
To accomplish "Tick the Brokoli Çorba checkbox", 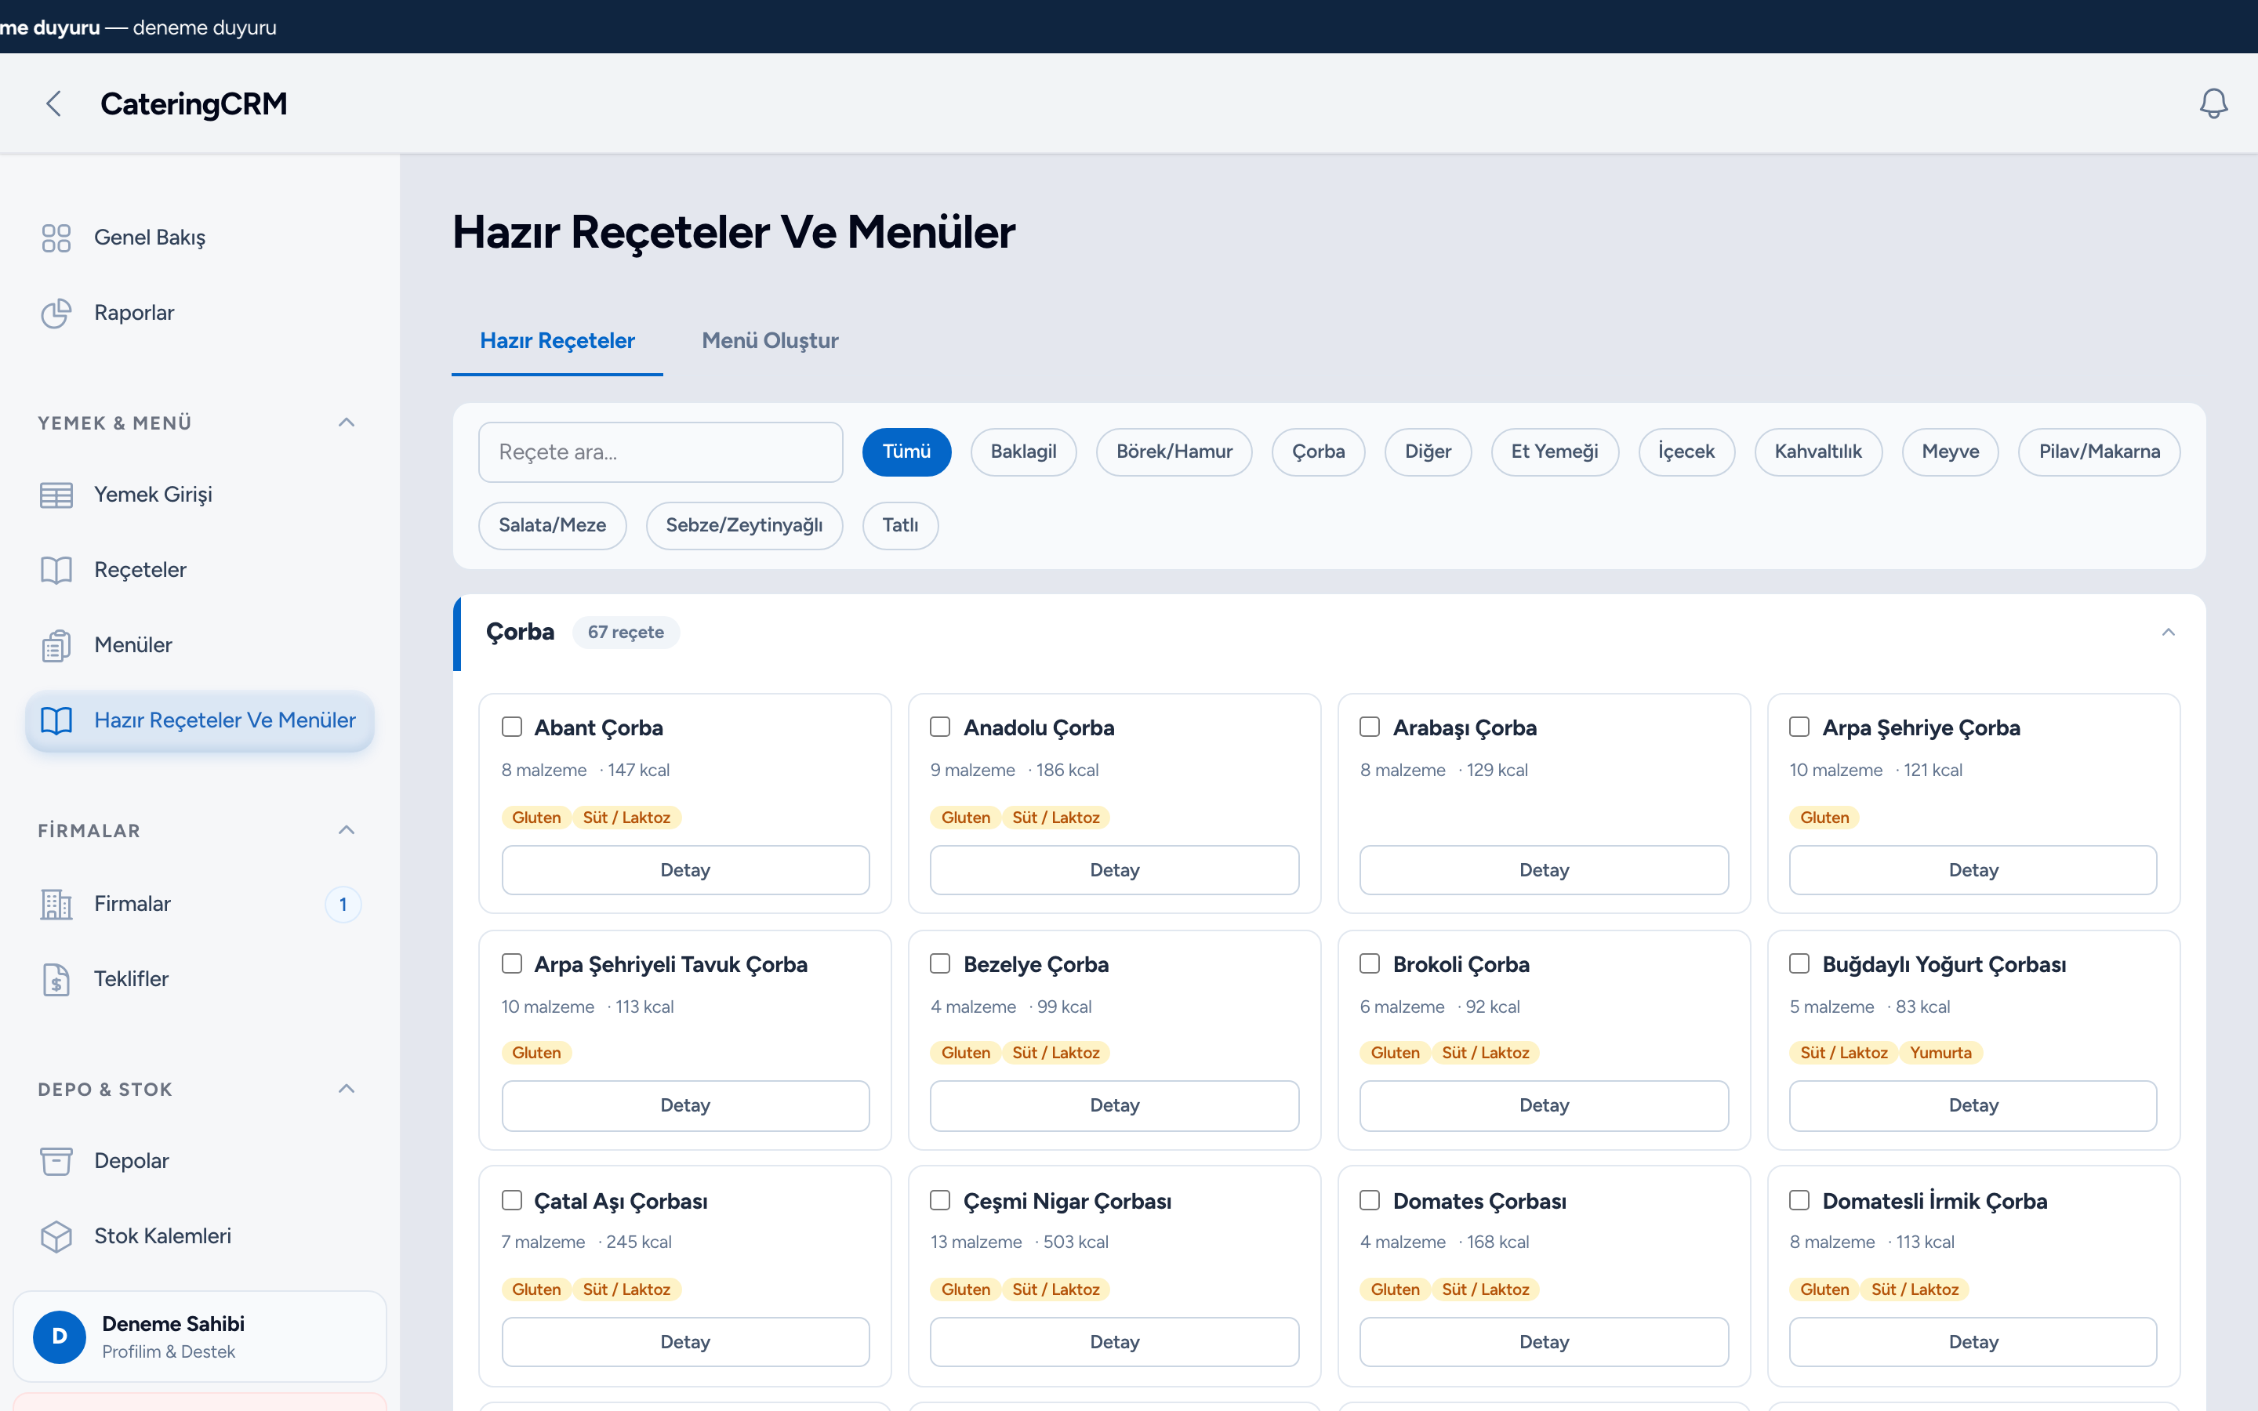I will pos(1370,963).
